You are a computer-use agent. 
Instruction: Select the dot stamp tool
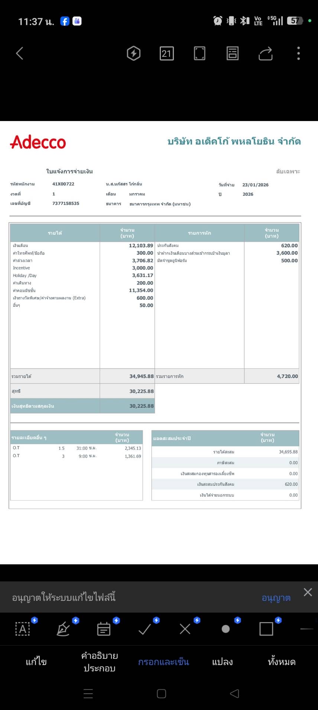coord(225,629)
